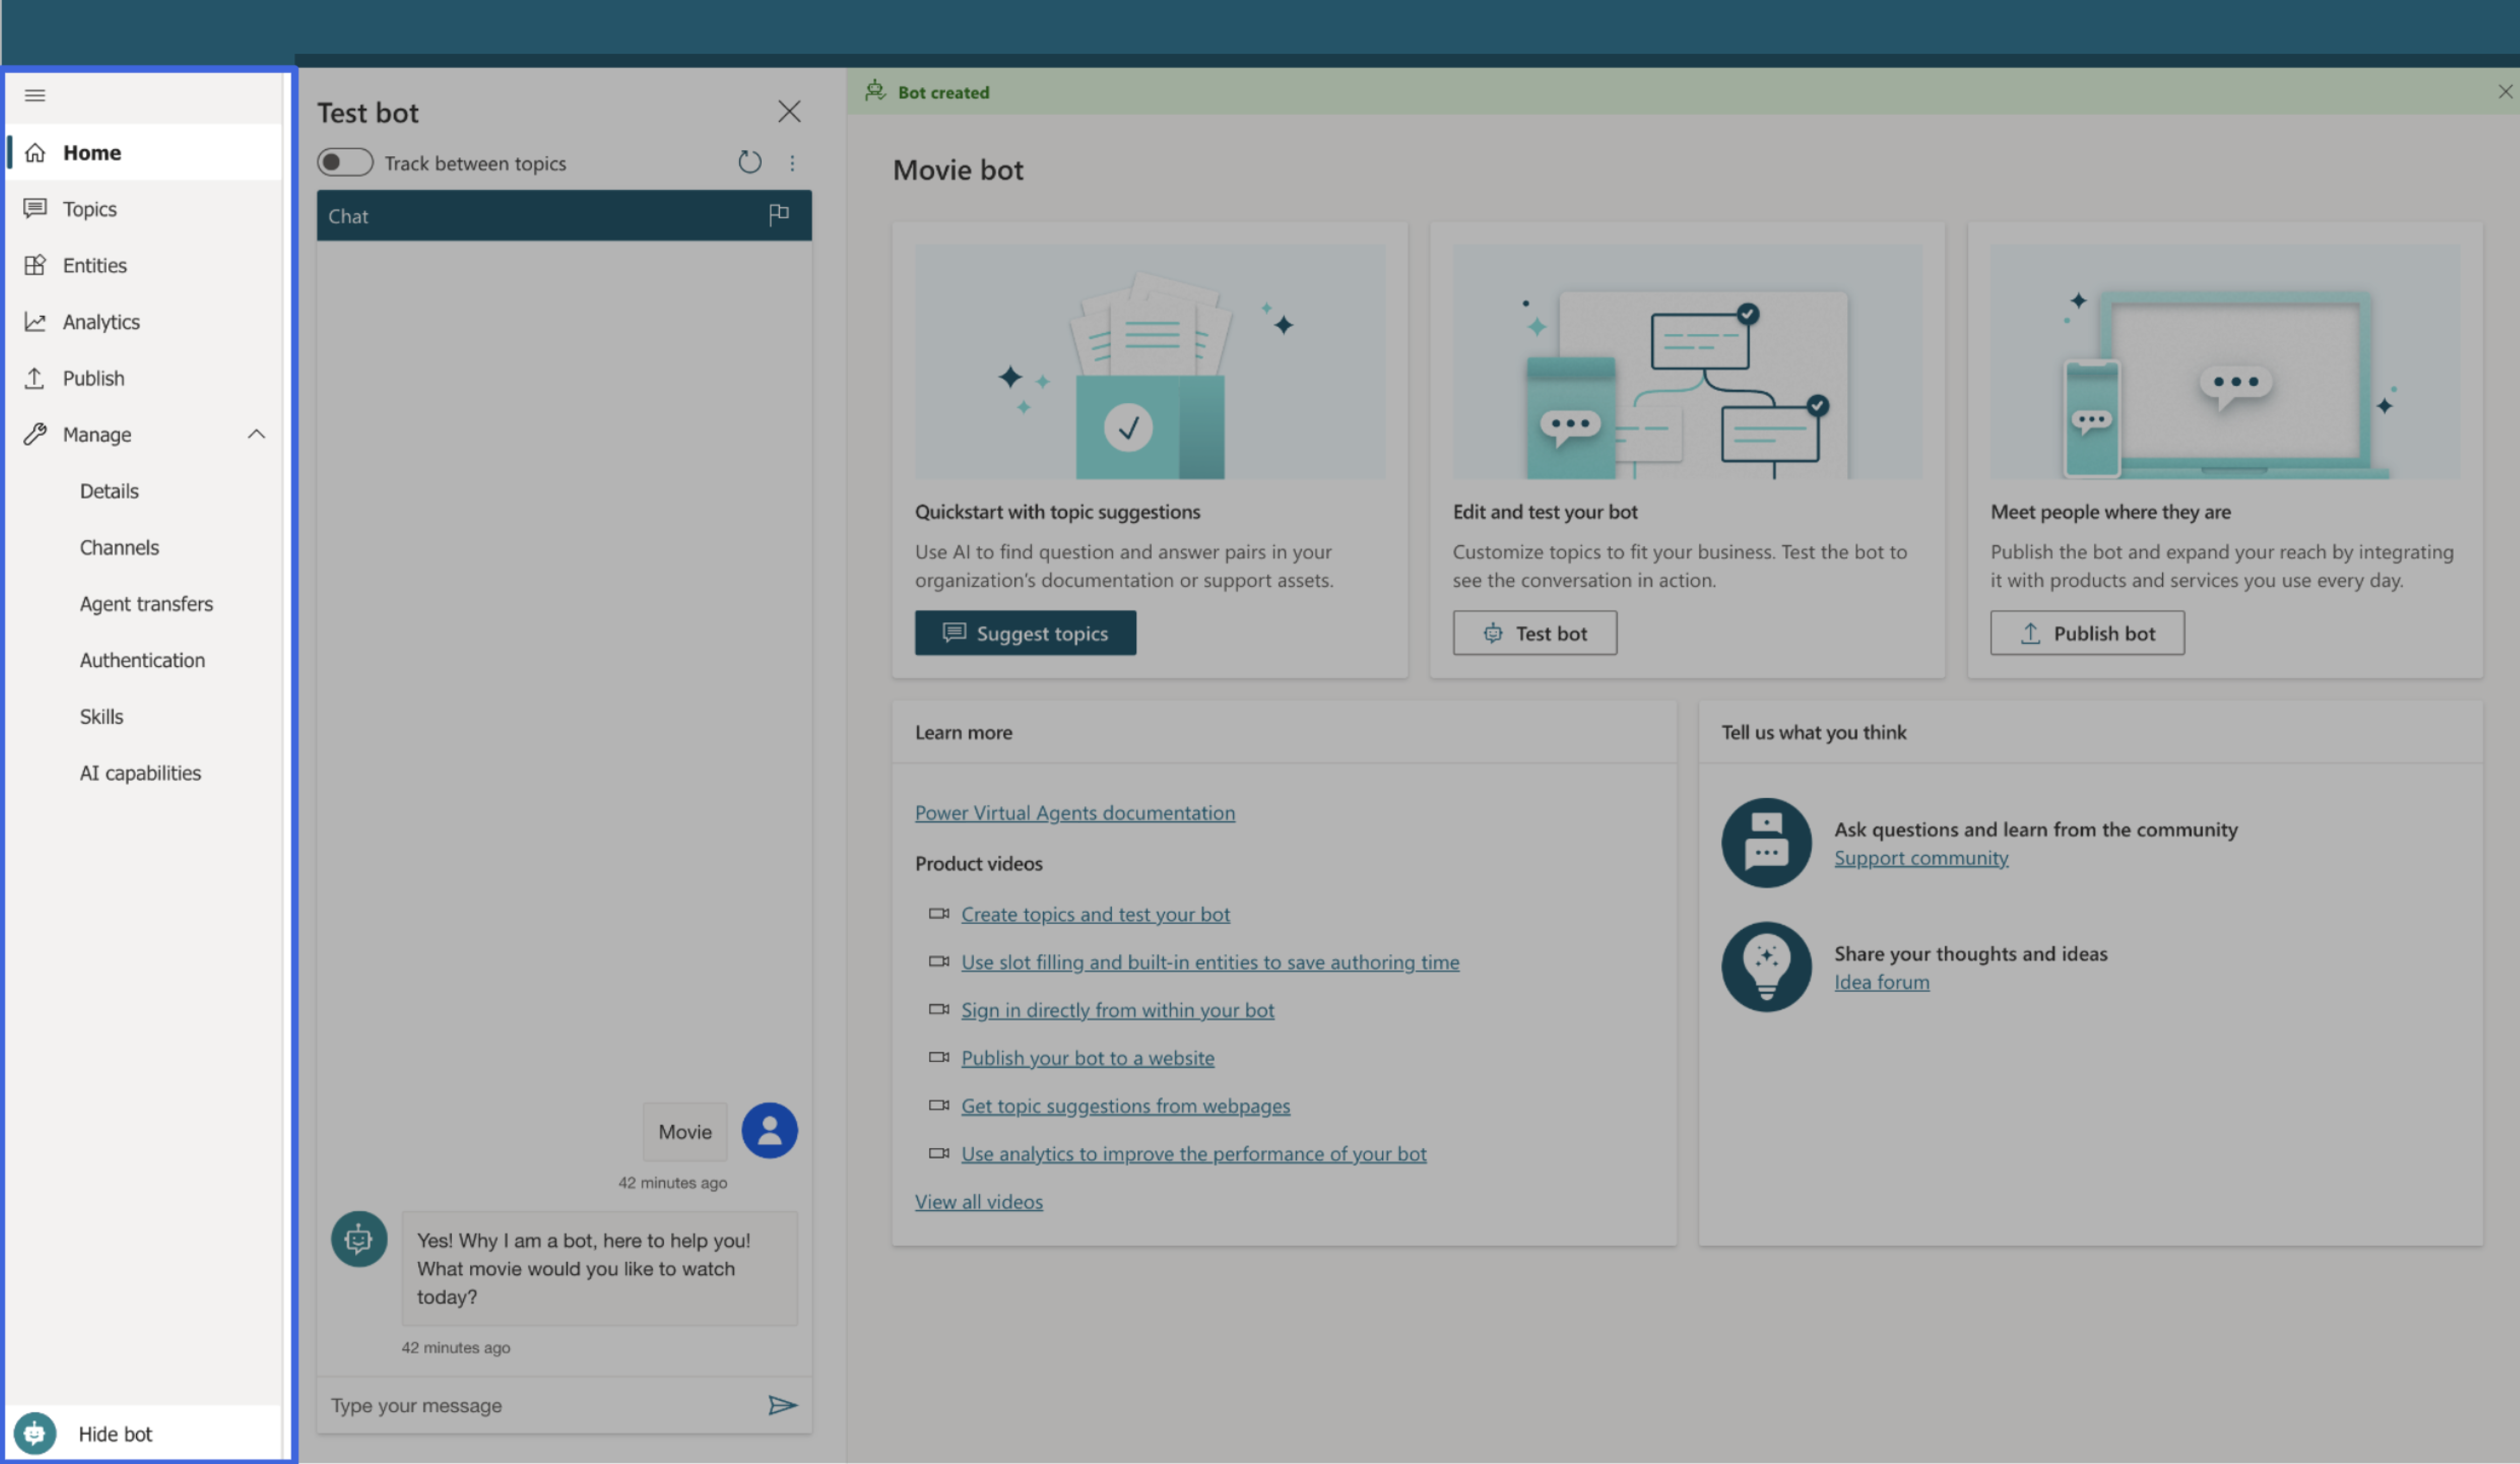Click the support community chat icon

(1766, 842)
